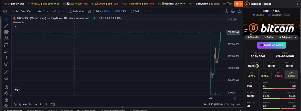Select the 6m time range

pos(25,104)
